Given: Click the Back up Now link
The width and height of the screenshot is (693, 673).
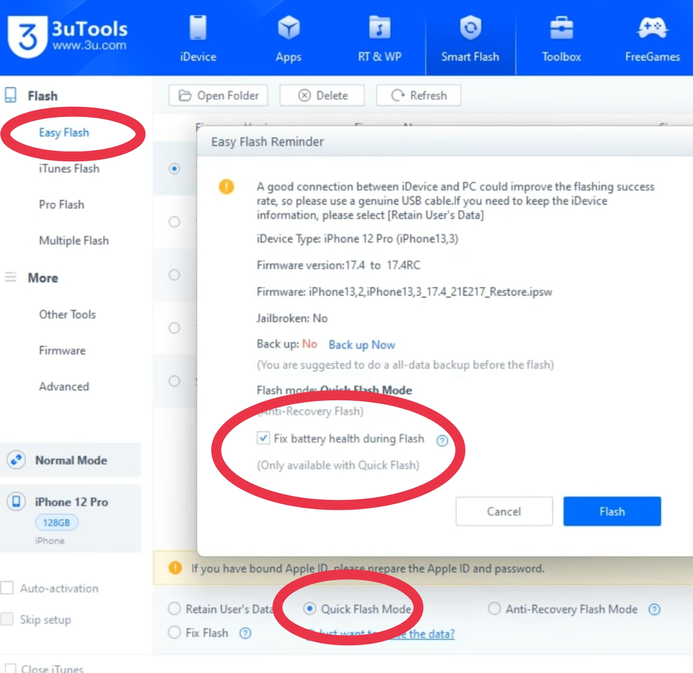Looking at the screenshot, I should 362,345.
